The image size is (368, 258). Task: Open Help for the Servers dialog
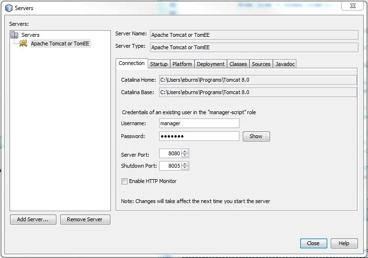[x=344, y=244]
